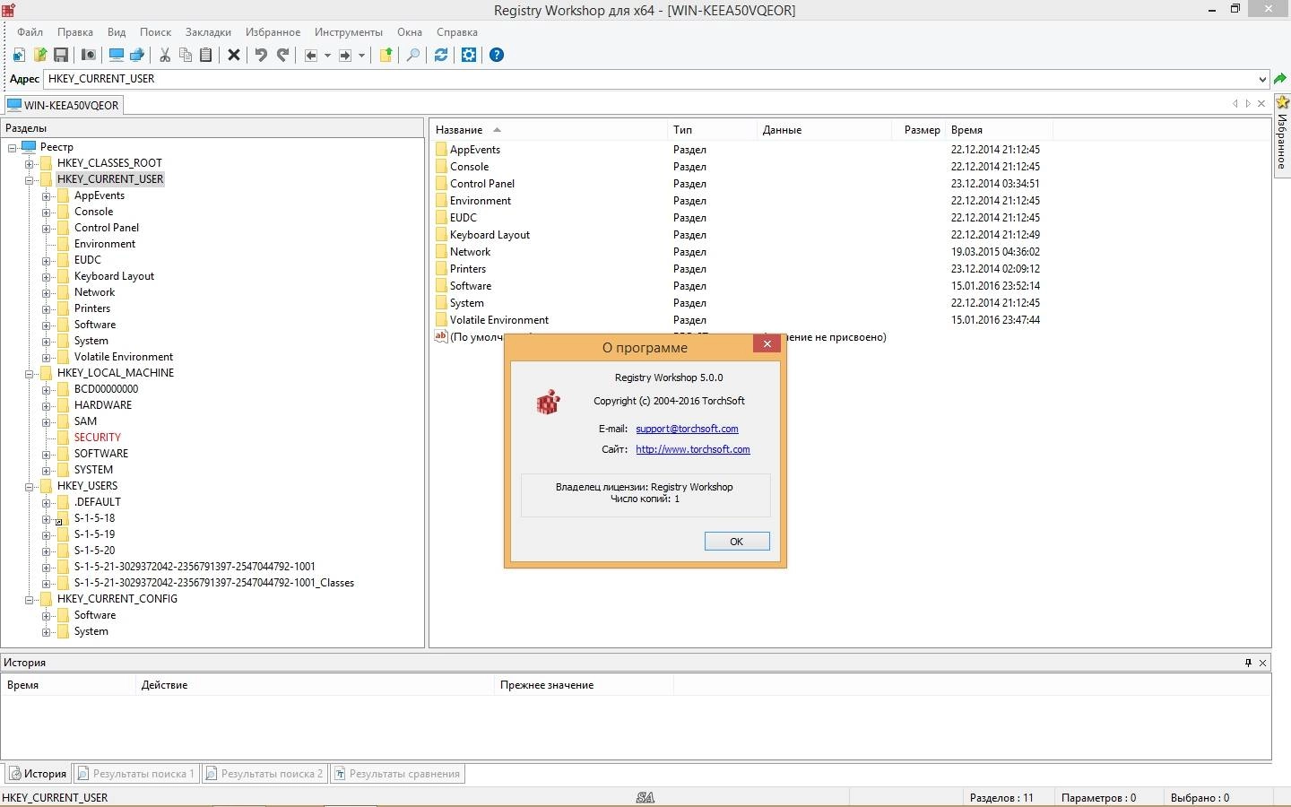The image size is (1291, 807).
Task: Select Volatile Environment in the right list
Action: (x=498, y=320)
